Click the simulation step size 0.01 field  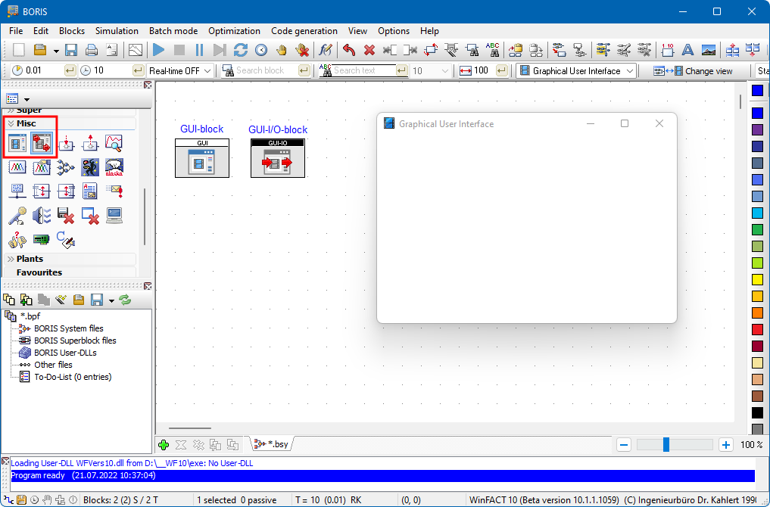click(x=43, y=70)
